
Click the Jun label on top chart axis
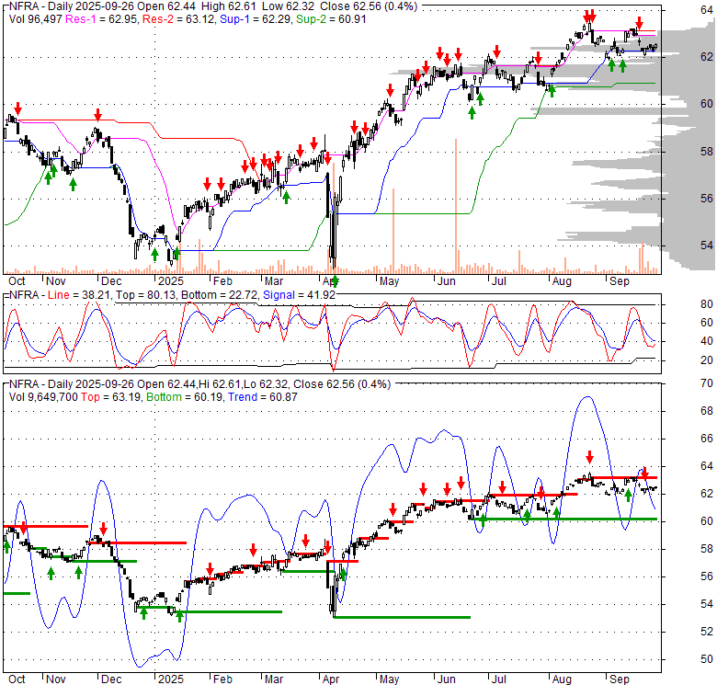pos(447,281)
